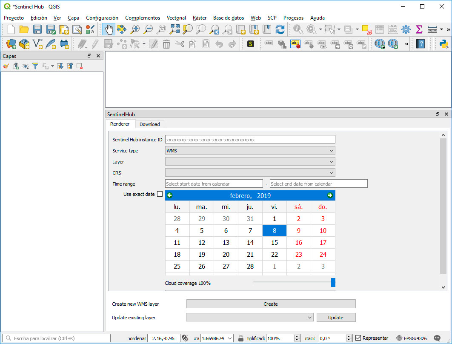Viewport: 452px width, 344px height.
Task: Click the rotation value field
Action: click(332, 338)
